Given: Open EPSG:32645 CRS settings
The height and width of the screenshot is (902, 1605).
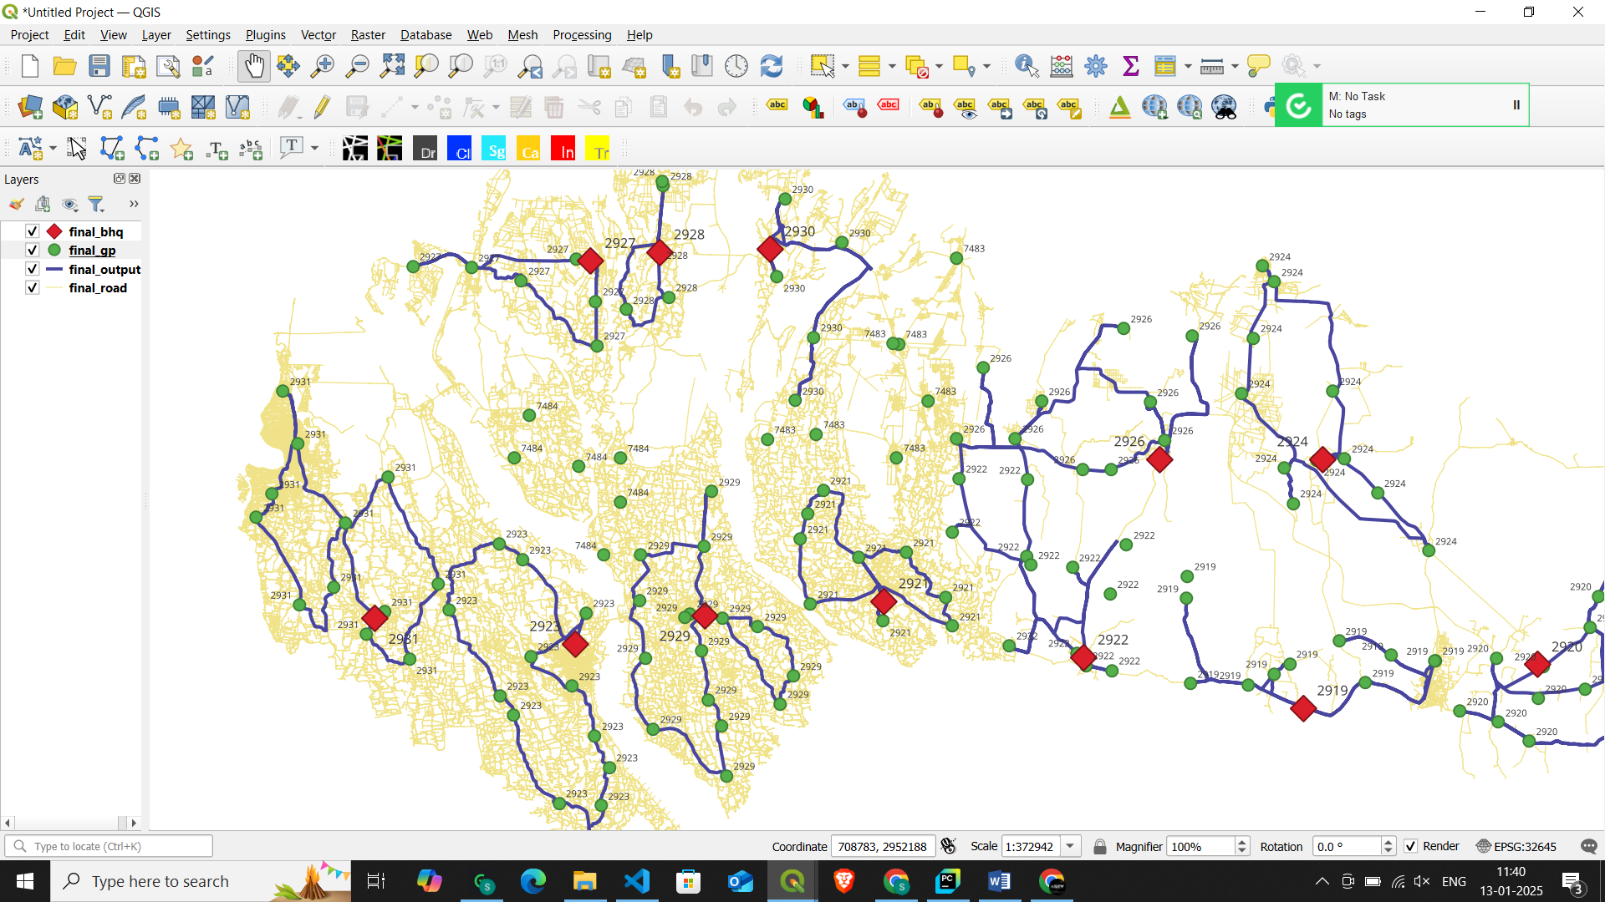Looking at the screenshot, I should [1516, 846].
